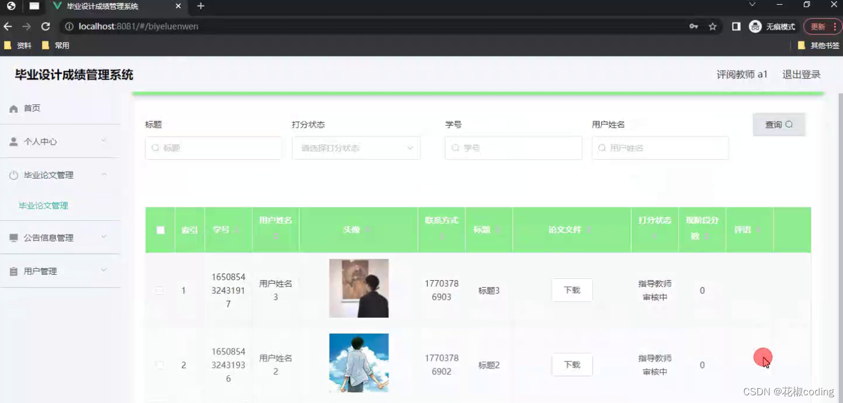Viewport: 843px width, 403px height.
Task: Check the checkbox for row 2
Action: click(x=160, y=364)
